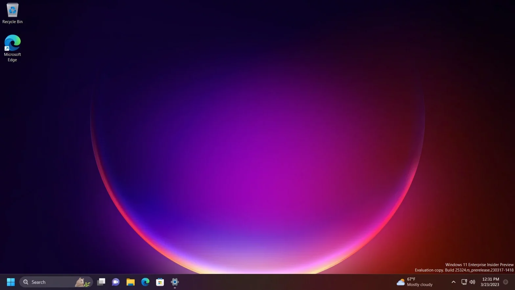Open network status in system tray
Image resolution: width=515 pixels, height=290 pixels.
click(464, 282)
